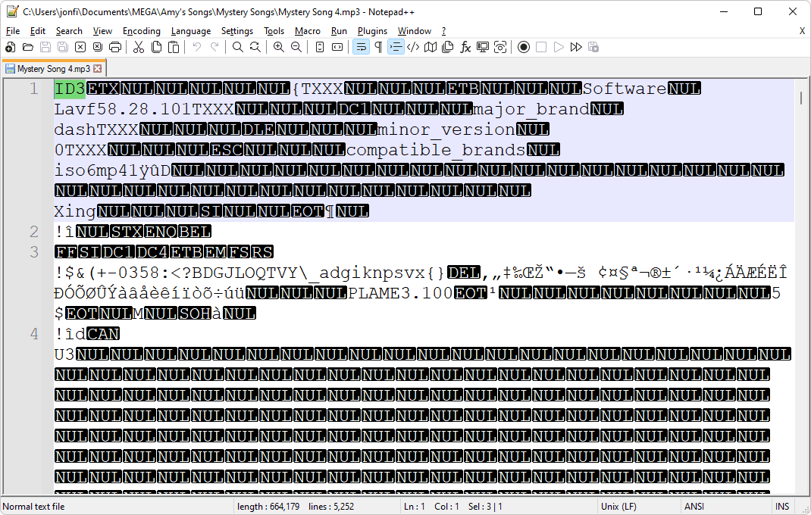Close the Mystery Song 4.mp3 tab
This screenshot has height=515, width=811.
coord(98,67)
